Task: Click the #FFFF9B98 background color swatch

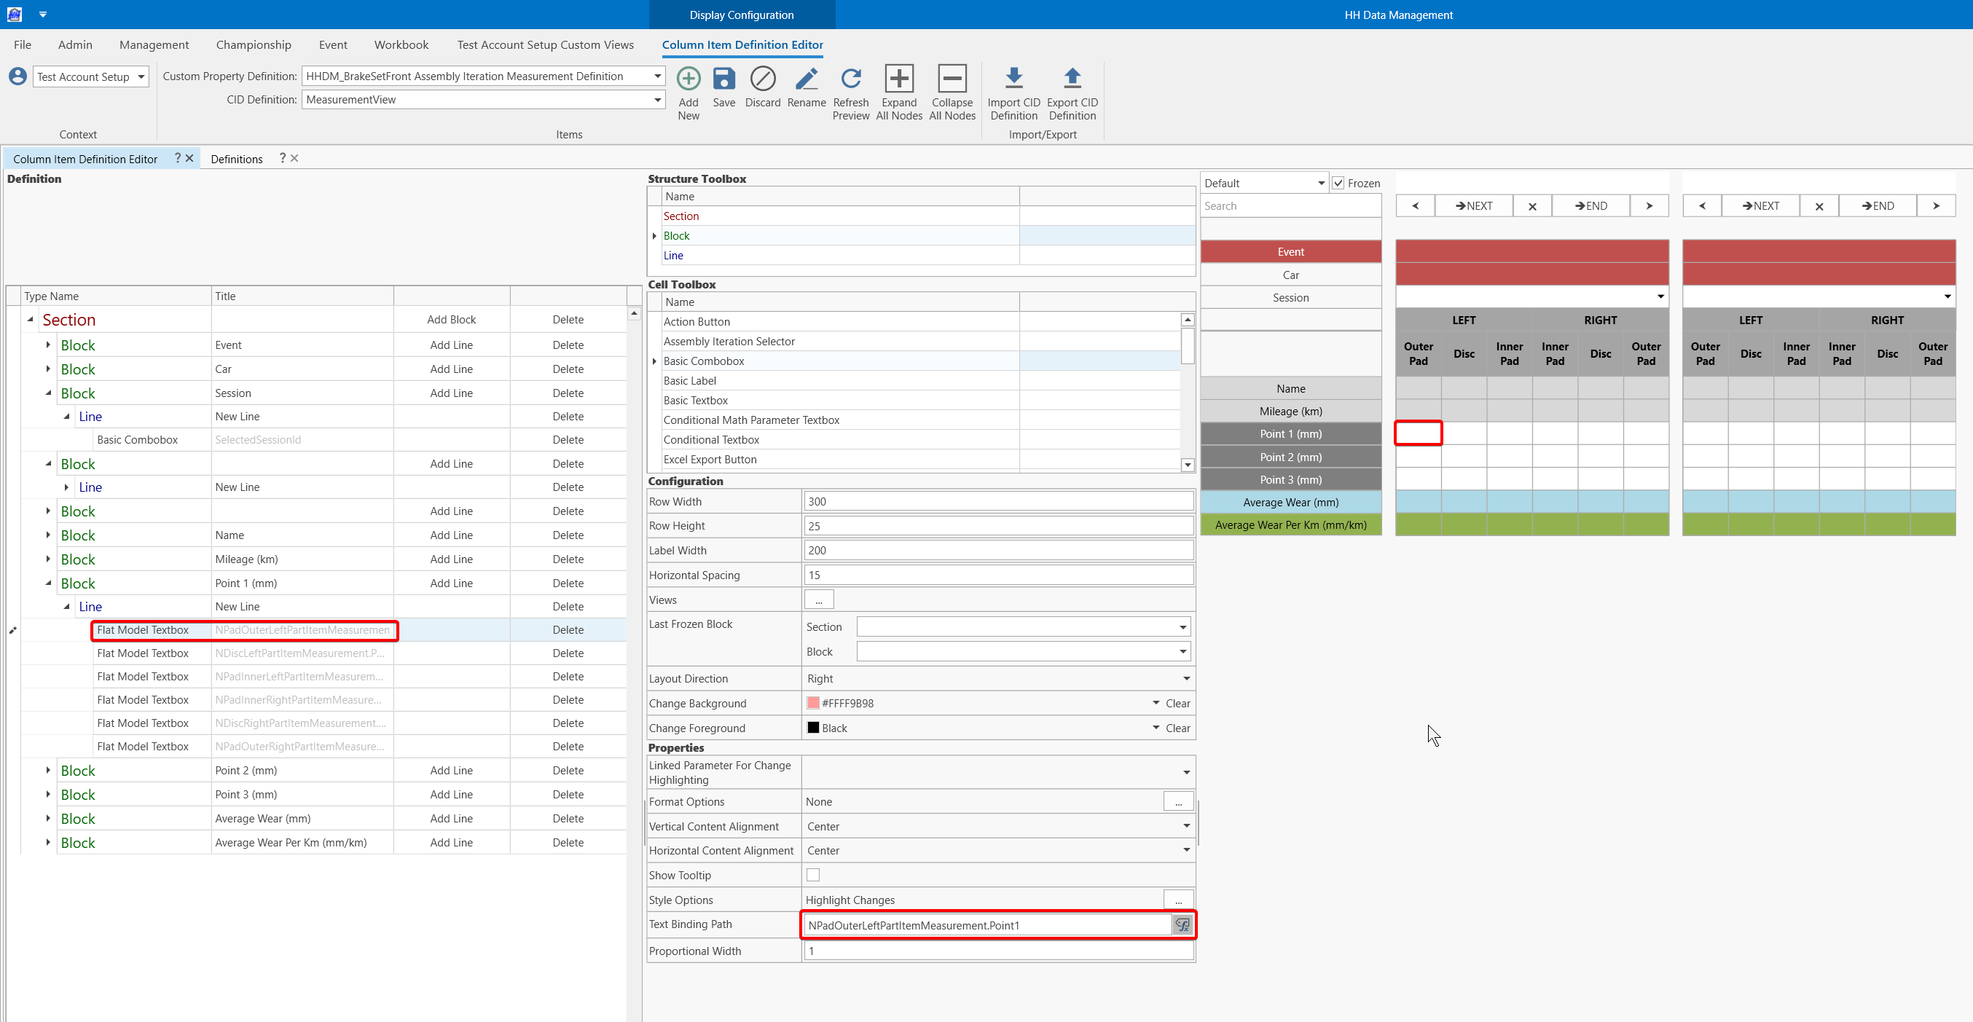Action: (813, 703)
